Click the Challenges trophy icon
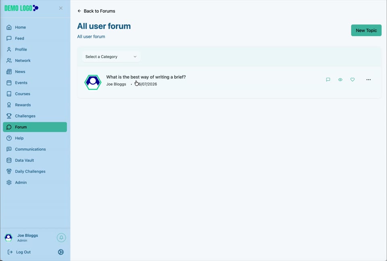The width and height of the screenshot is (387, 261). 9,116
